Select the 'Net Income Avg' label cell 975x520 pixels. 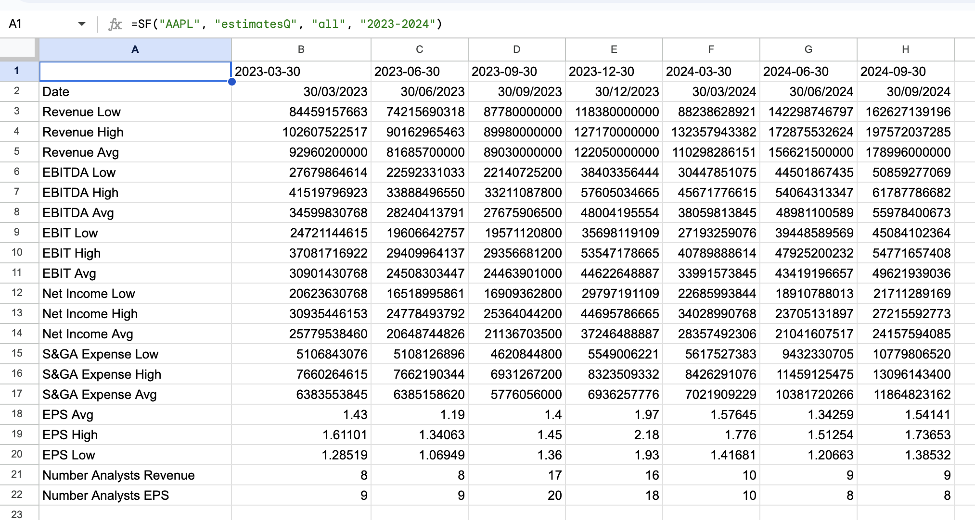pos(135,334)
